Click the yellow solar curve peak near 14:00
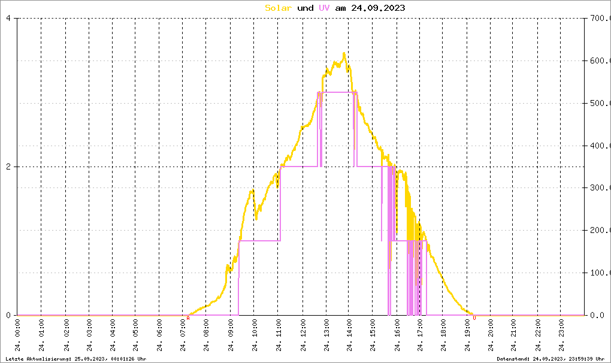Screen dimensions: 611x363 pyautogui.click(x=344, y=54)
